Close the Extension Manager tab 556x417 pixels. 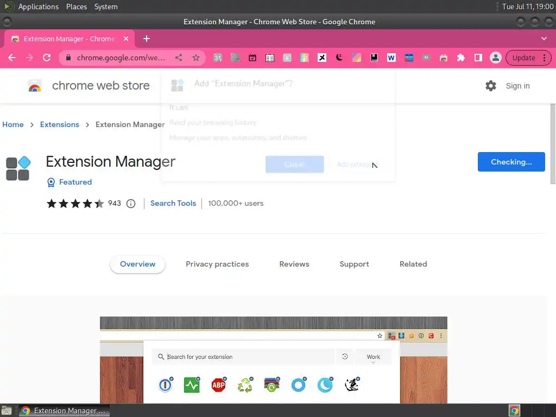[126, 39]
